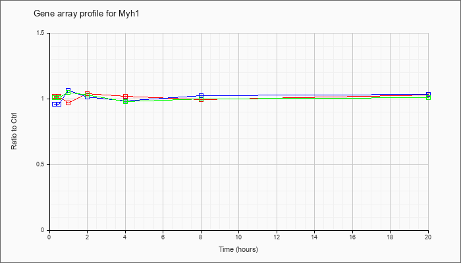Click the 'Time (hours)' x-axis label
This screenshot has height=263, width=461.
coord(238,250)
